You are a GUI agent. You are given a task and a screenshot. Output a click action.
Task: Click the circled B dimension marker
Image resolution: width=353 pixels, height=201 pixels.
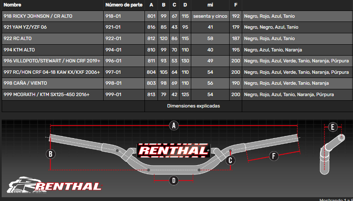[x=51, y=154]
